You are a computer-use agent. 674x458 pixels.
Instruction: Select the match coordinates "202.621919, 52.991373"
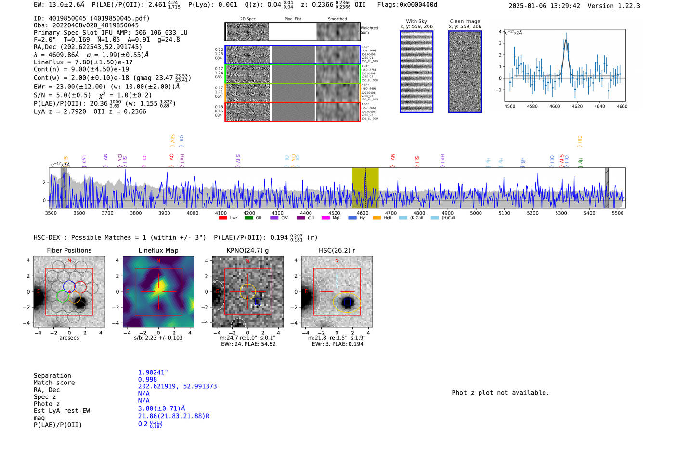tap(177, 386)
